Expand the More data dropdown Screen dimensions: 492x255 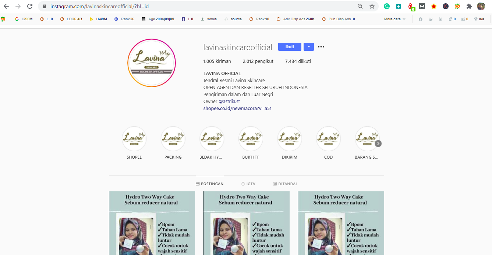[x=395, y=19]
